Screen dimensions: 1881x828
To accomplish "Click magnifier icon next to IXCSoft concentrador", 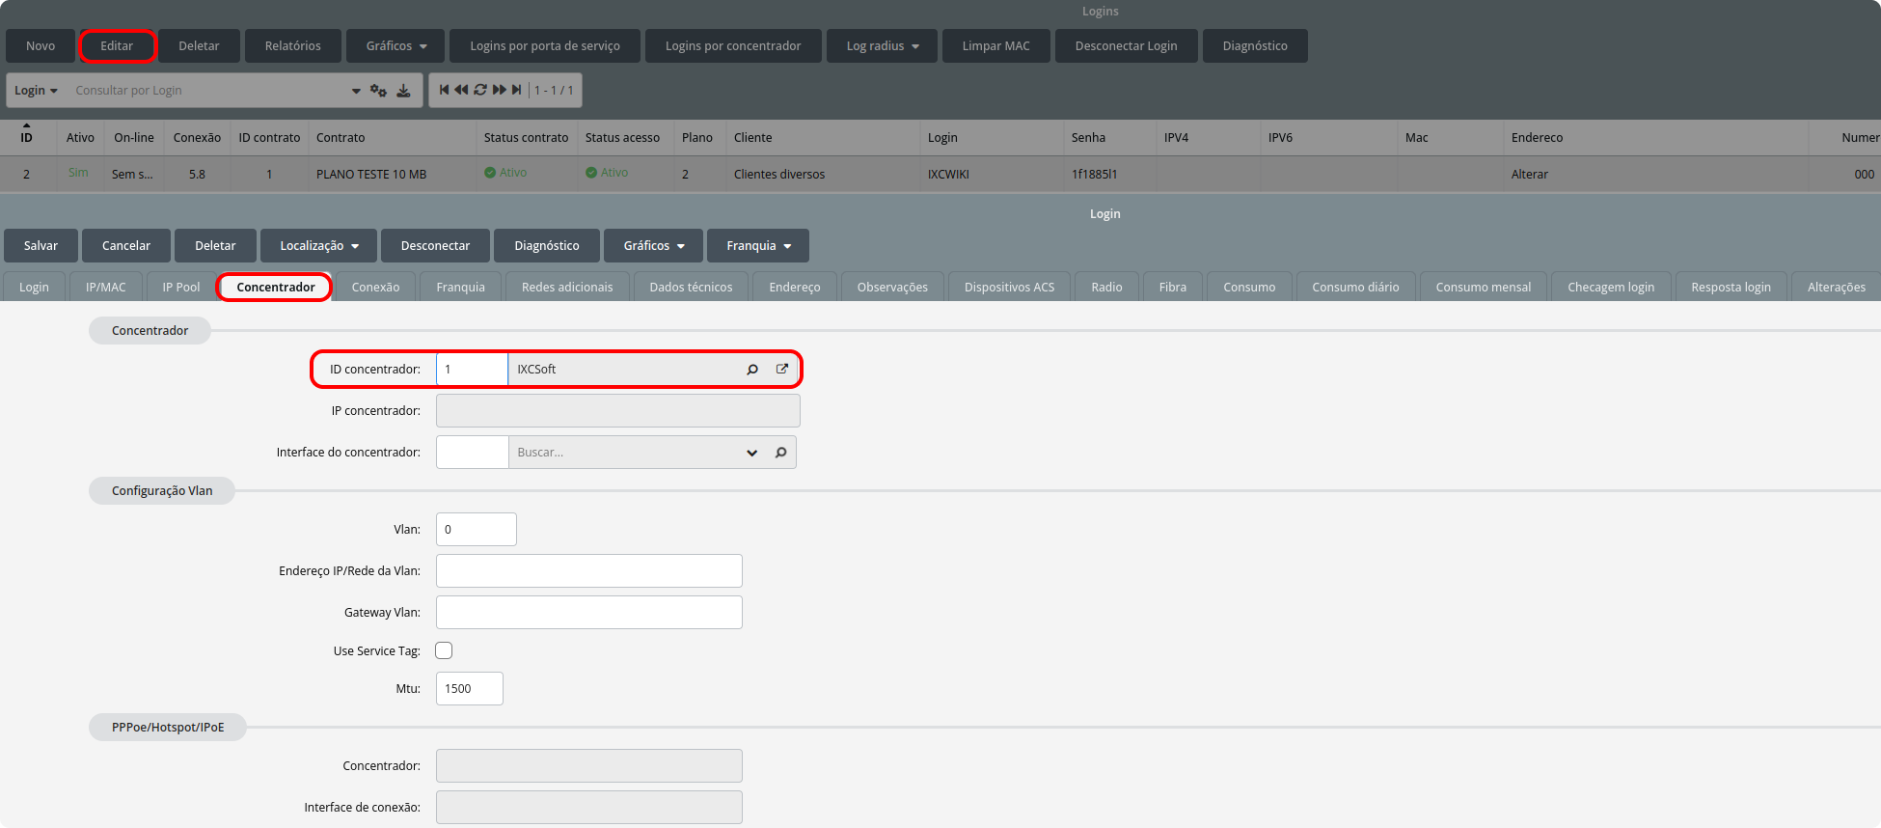I will coord(752,370).
